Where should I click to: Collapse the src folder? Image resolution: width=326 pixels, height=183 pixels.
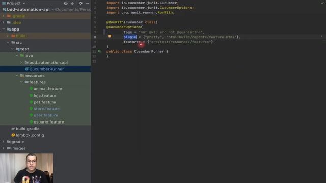pos(8,42)
